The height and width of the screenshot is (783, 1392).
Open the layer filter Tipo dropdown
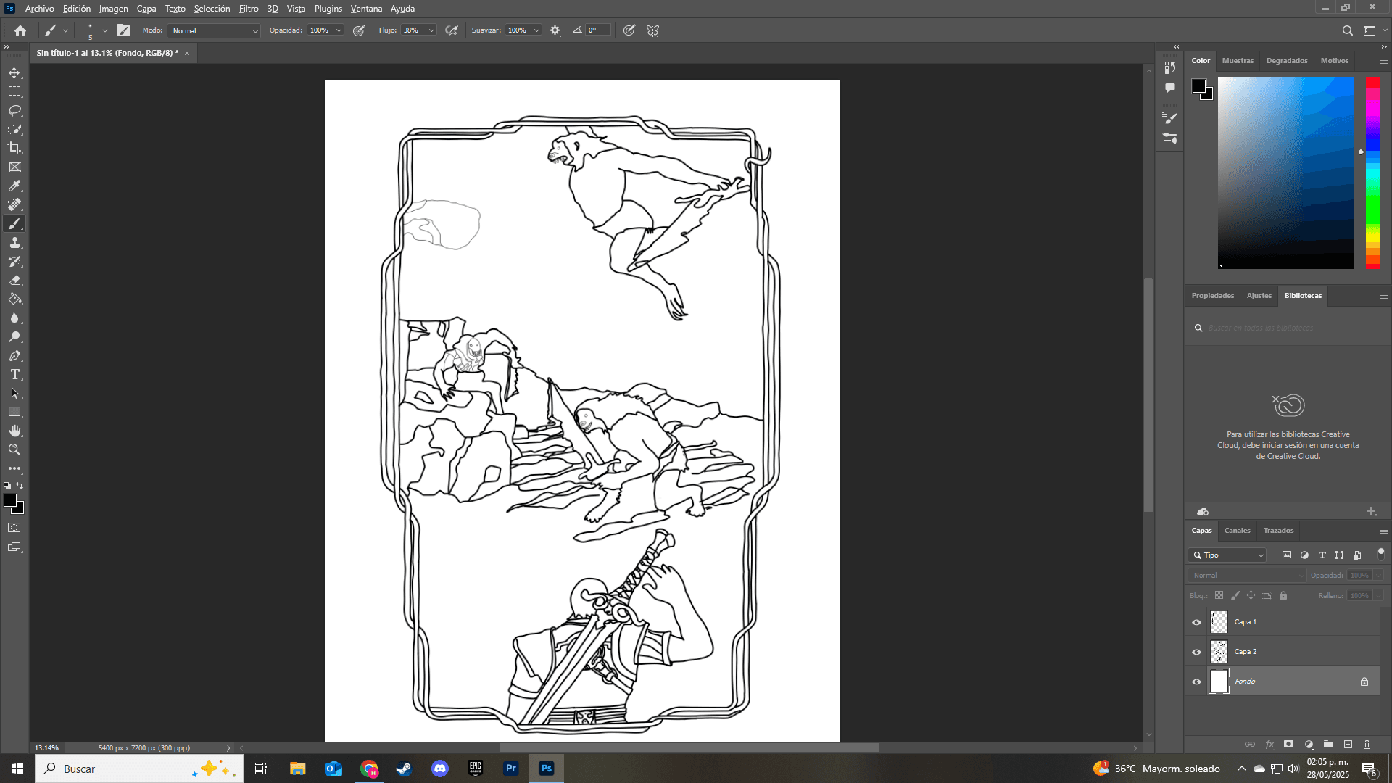click(x=1227, y=555)
